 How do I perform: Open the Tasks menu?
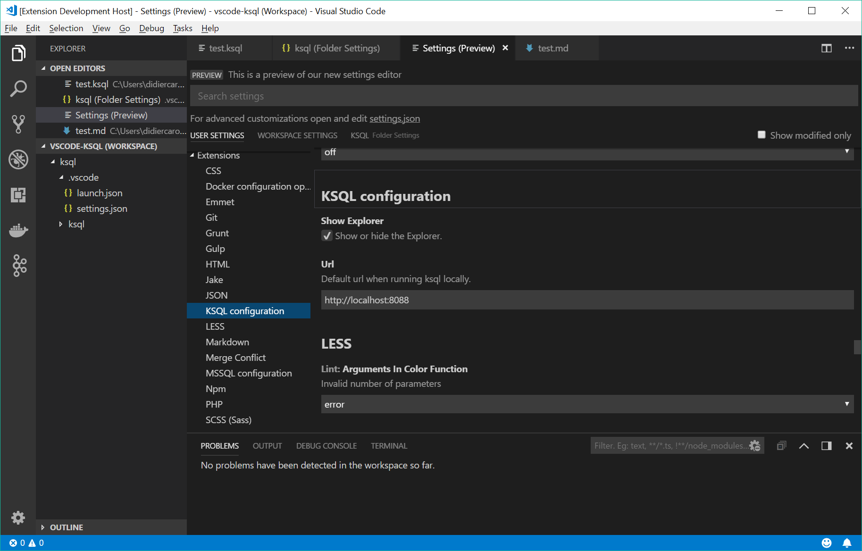click(183, 28)
